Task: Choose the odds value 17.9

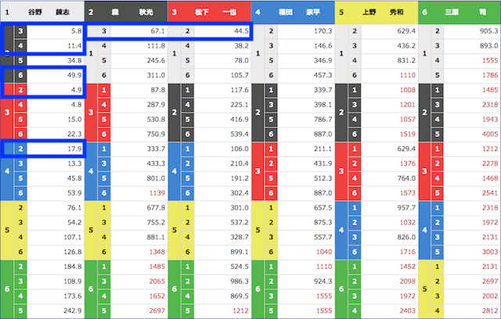Action: (74, 149)
